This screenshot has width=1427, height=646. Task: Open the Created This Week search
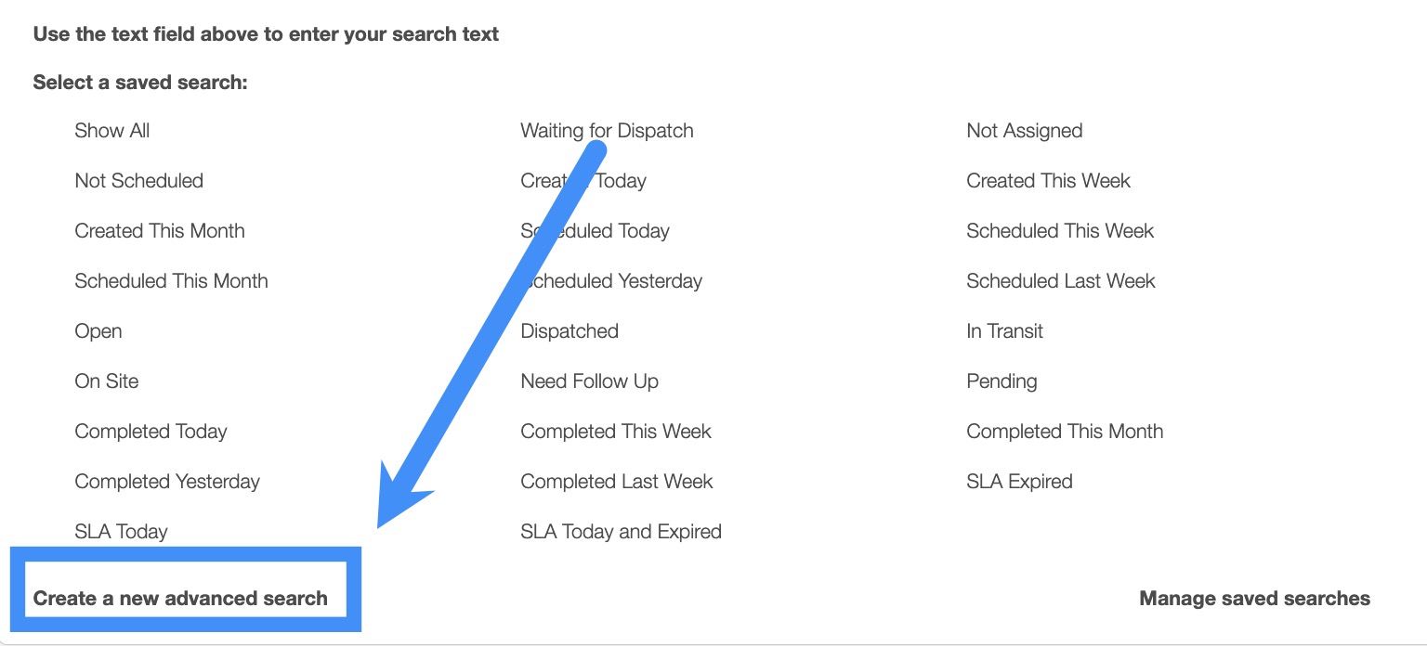[x=1048, y=181]
